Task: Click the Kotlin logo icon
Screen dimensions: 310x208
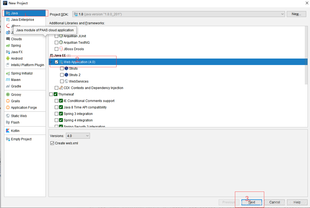Action: 8,131
